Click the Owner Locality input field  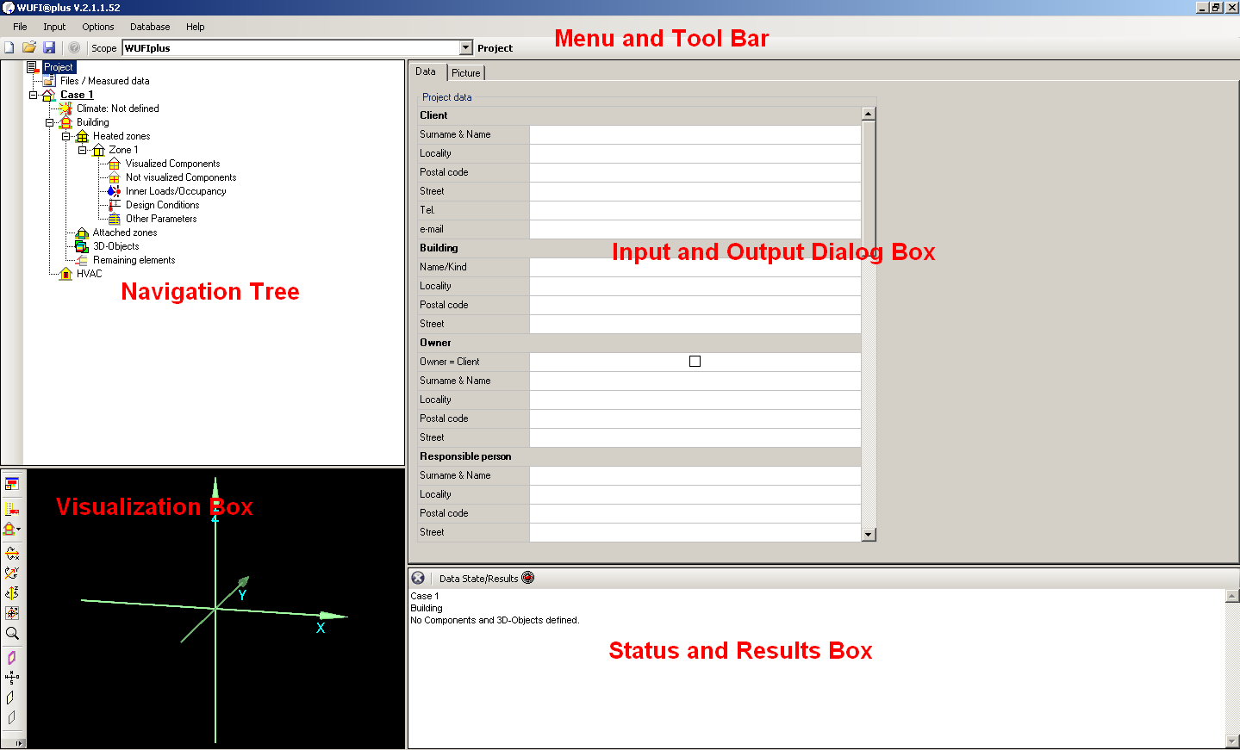pos(695,400)
